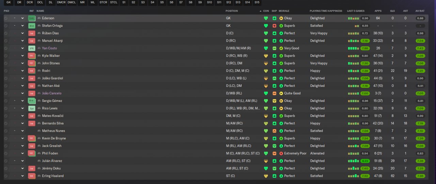The image size is (436, 184).
Task: Toggle the picked checkmark for Mateo Kovačić
Action: 6,116
